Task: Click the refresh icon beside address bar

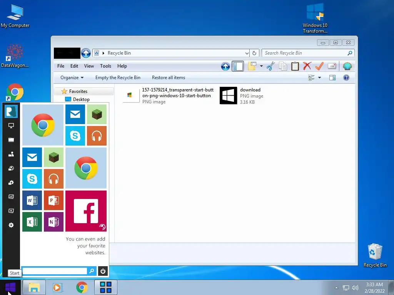Action: click(x=254, y=53)
